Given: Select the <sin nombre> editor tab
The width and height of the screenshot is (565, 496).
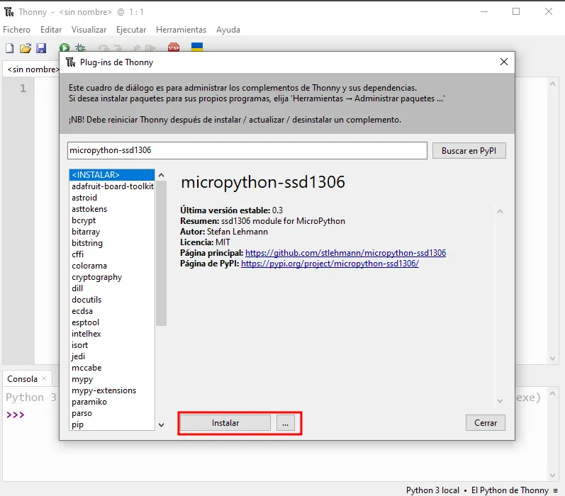Looking at the screenshot, I should pyautogui.click(x=33, y=69).
